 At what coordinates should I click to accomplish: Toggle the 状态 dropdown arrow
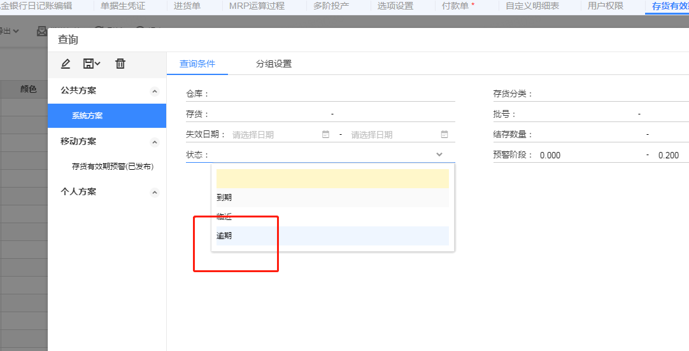click(x=439, y=155)
